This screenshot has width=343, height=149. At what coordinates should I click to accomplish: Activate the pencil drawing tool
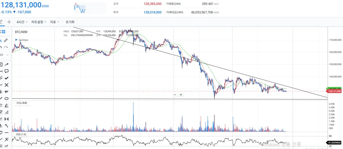tap(1, 22)
